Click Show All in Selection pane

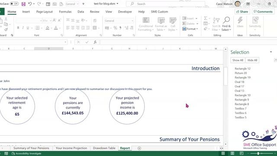pos(238,60)
